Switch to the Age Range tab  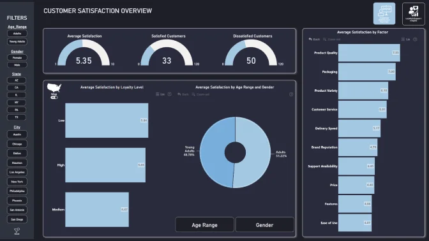(x=204, y=224)
